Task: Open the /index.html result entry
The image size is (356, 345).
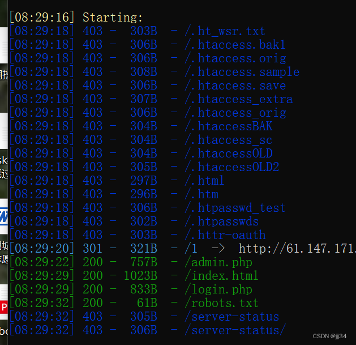Action: (221, 276)
